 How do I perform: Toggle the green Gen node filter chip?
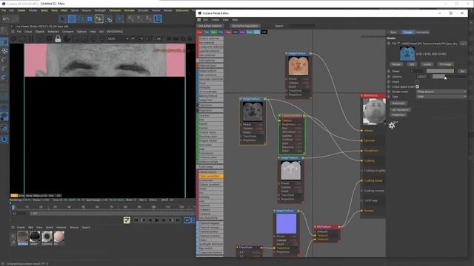tap(214, 32)
